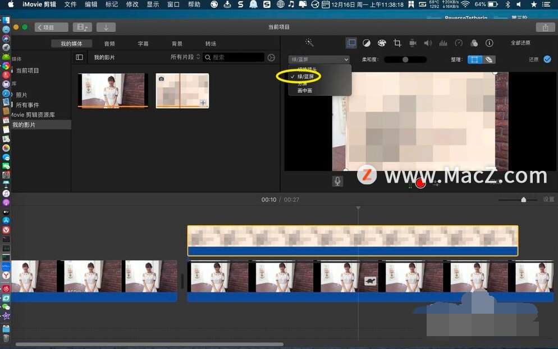The width and height of the screenshot is (558, 349).
Task: Open the 标记 menu in menu bar
Action: point(111,4)
